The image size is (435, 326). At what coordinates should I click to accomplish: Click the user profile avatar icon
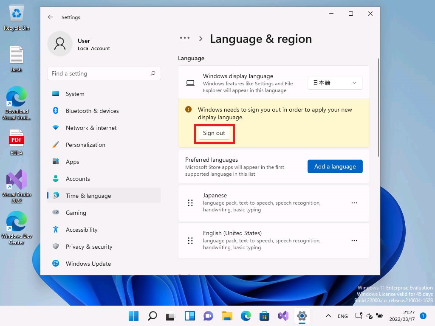[60, 44]
